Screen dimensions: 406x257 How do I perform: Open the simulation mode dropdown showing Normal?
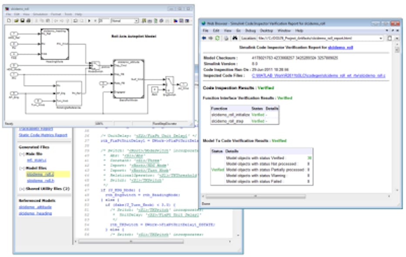tap(136, 20)
